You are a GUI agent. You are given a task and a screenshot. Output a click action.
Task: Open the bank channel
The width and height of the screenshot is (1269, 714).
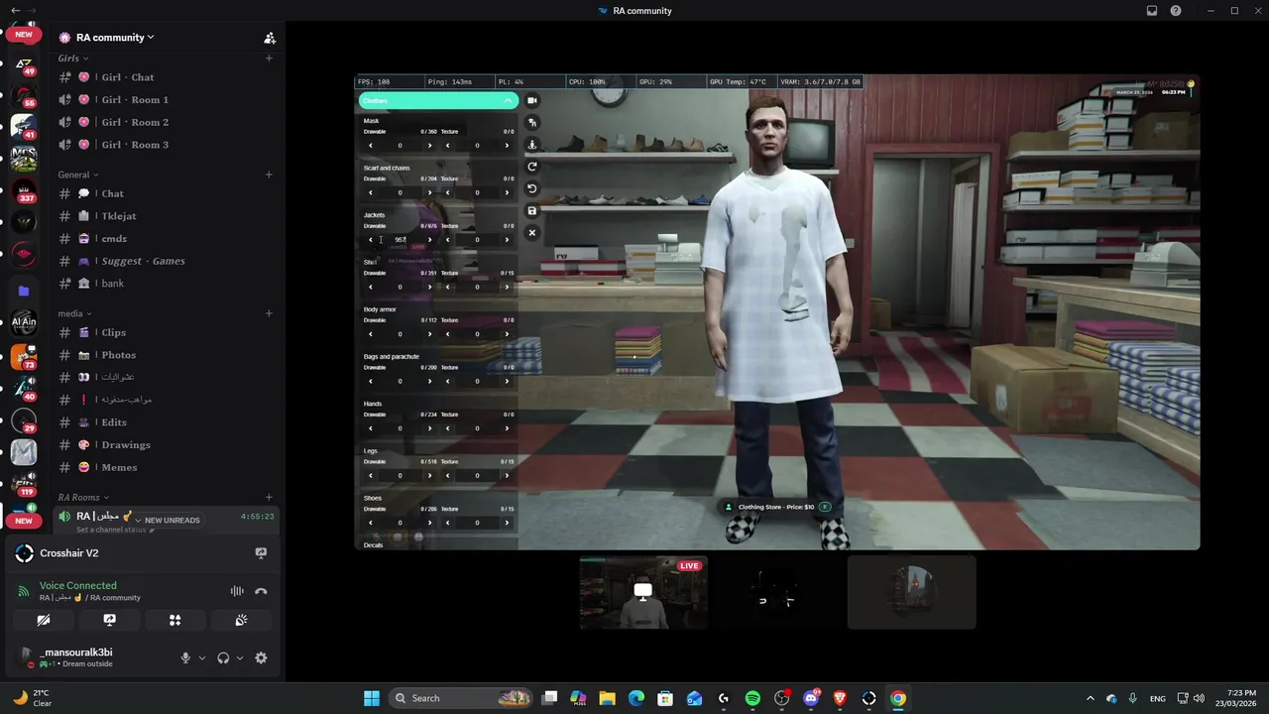pyautogui.click(x=166, y=284)
